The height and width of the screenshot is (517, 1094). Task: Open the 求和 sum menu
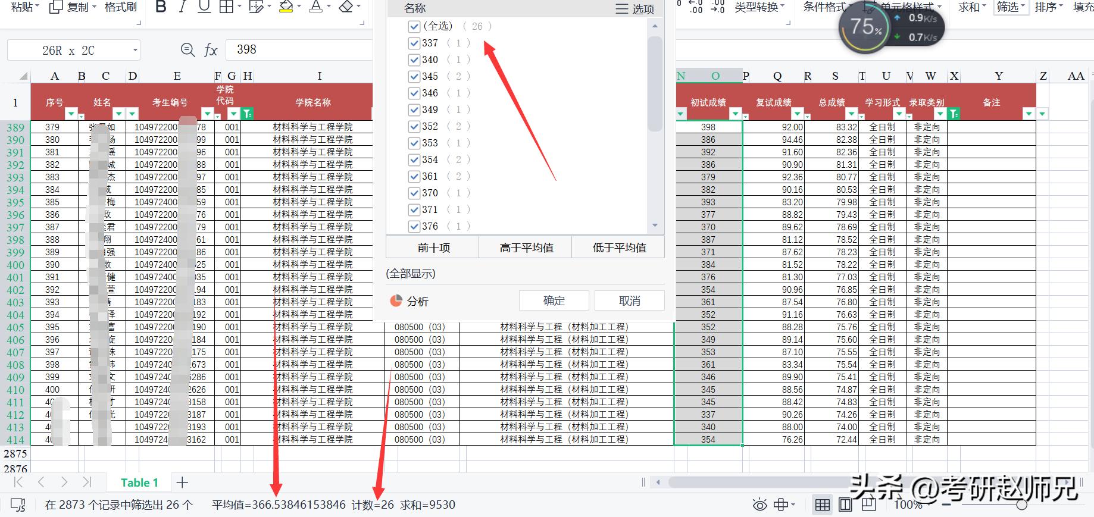pyautogui.click(x=972, y=7)
